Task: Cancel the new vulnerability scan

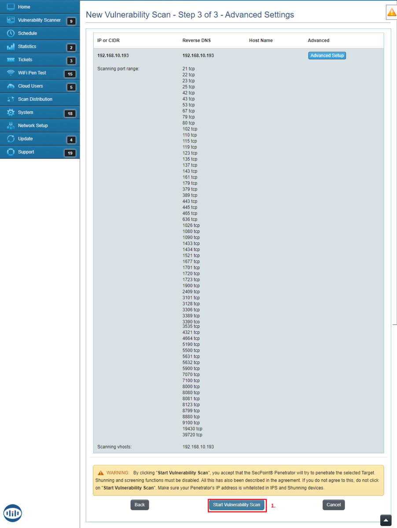Action: tap(333, 505)
